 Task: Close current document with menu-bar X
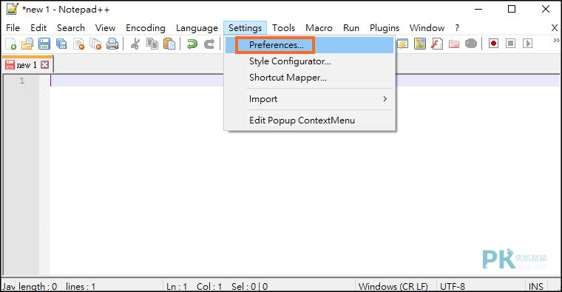point(555,28)
